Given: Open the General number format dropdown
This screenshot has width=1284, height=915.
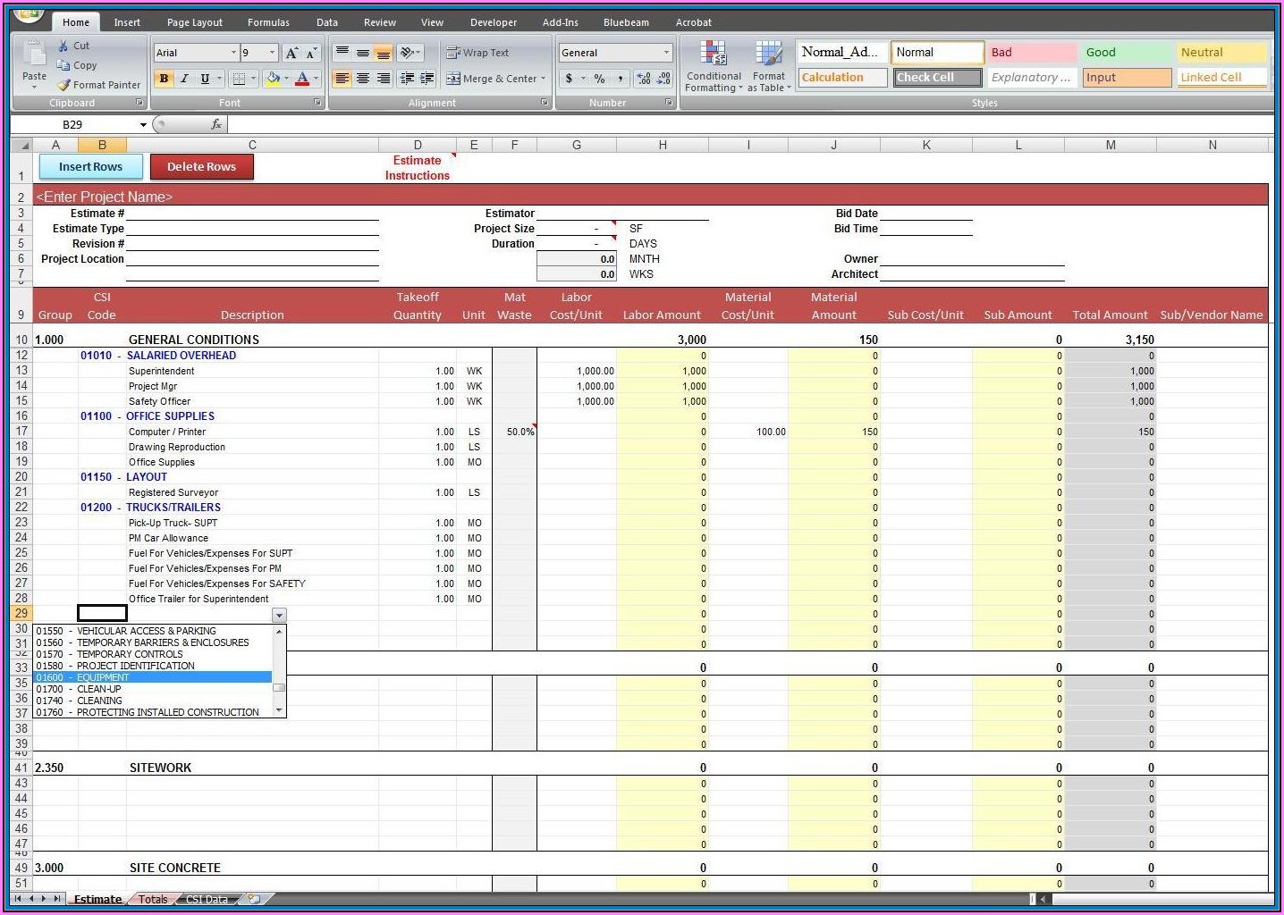Looking at the screenshot, I should [x=666, y=53].
